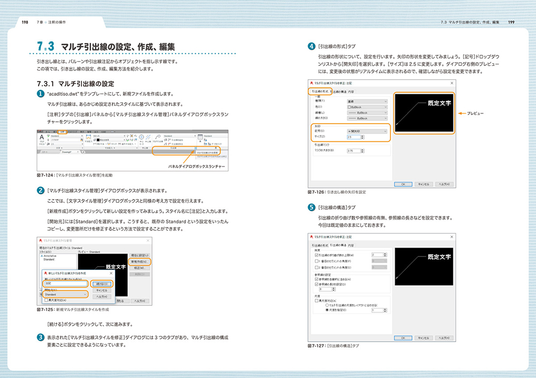Toggle 1番目のセグメントの角度 checkbox
The width and height of the screenshot is (536, 378).
(x=317, y=261)
